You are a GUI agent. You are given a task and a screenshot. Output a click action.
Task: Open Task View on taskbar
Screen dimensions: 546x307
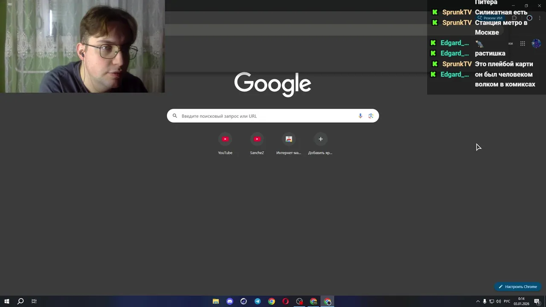[x=34, y=301]
